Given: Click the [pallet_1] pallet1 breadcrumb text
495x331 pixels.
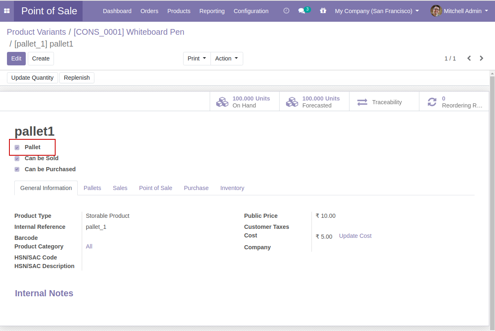Looking at the screenshot, I should pyautogui.click(x=44, y=44).
